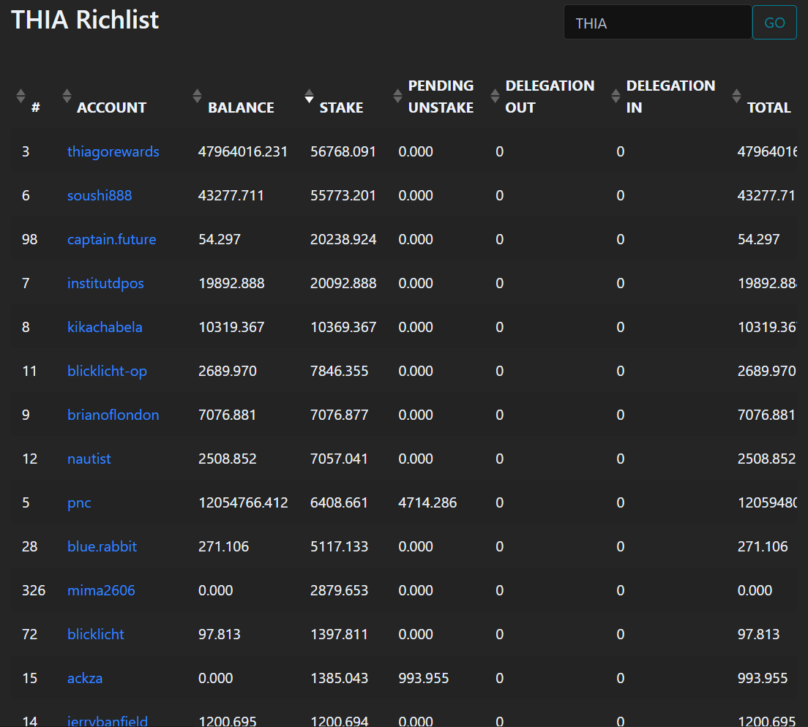
Task: Click the STAKE column header text
Action: click(341, 108)
